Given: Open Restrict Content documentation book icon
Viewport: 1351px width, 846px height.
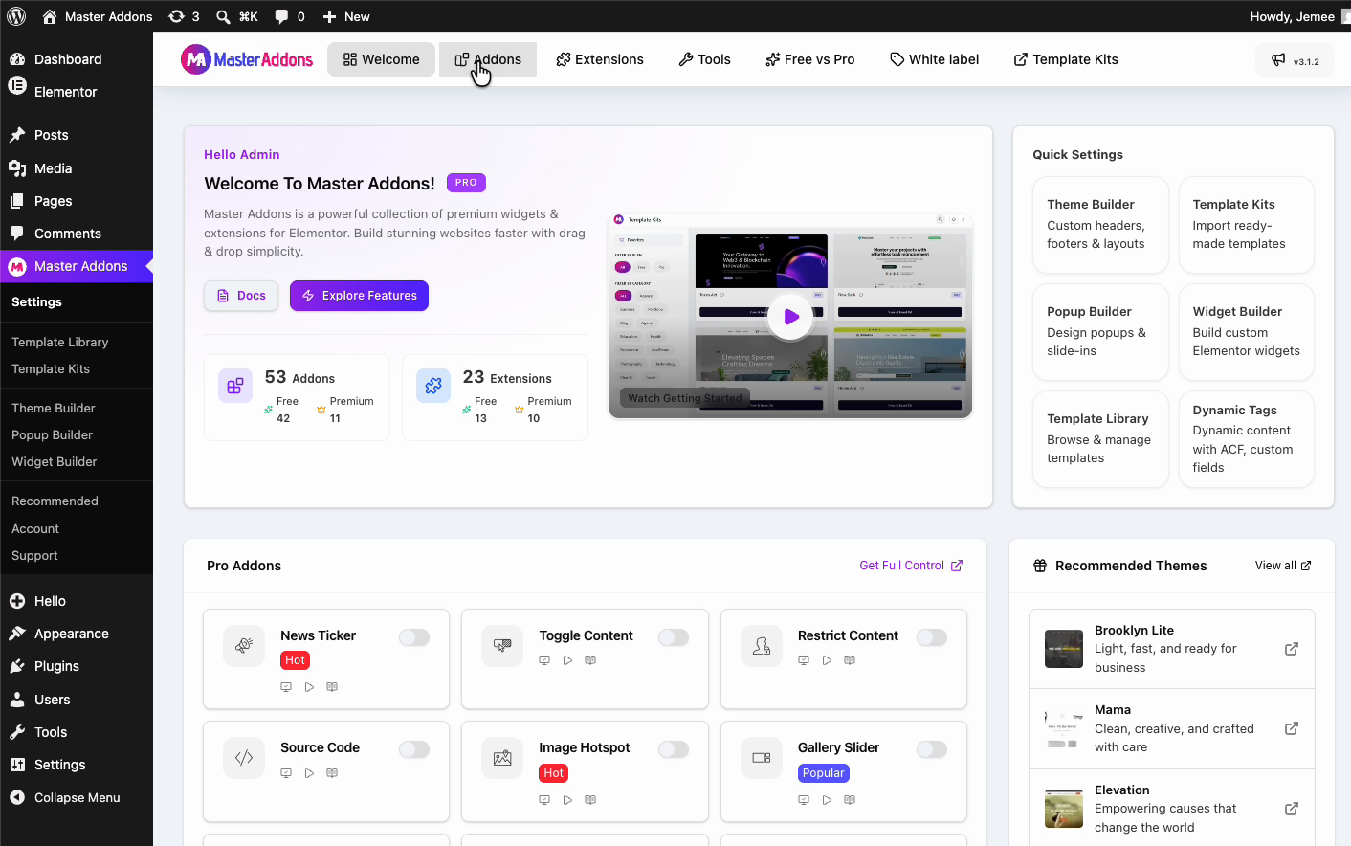Looking at the screenshot, I should coord(850,660).
